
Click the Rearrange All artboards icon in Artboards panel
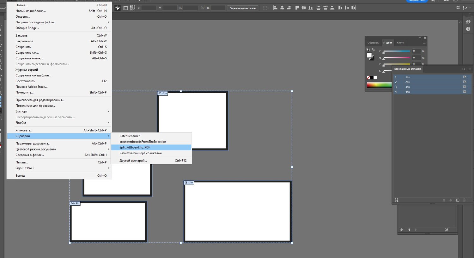(397, 200)
